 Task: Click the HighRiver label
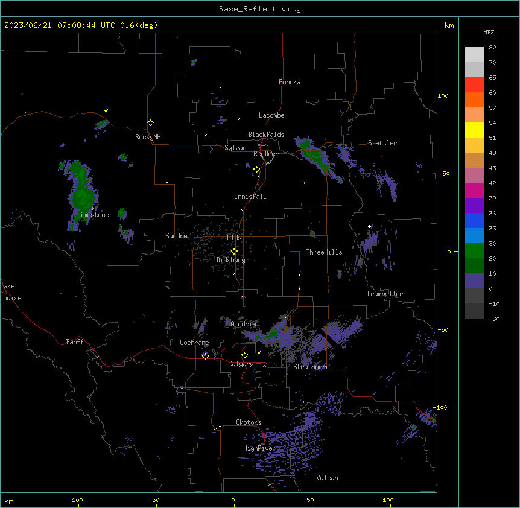[x=259, y=448]
